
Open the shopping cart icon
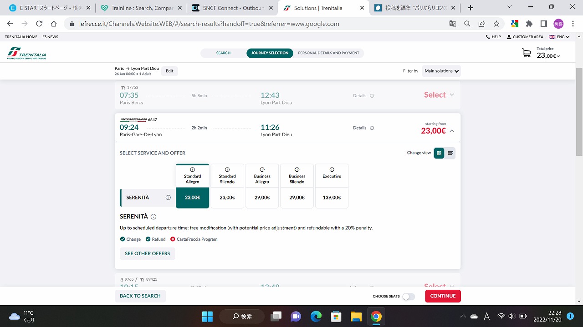[527, 53]
